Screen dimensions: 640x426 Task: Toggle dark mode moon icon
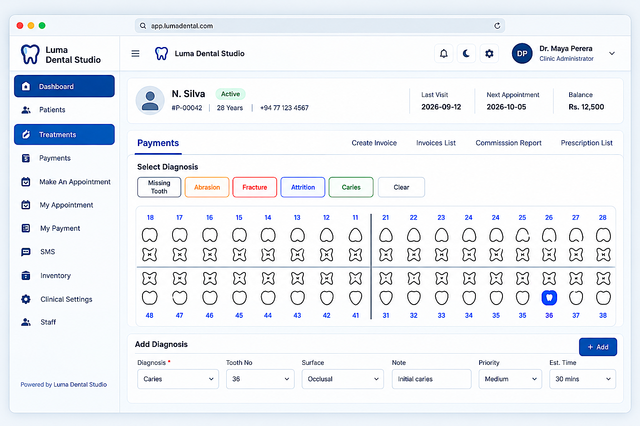466,54
